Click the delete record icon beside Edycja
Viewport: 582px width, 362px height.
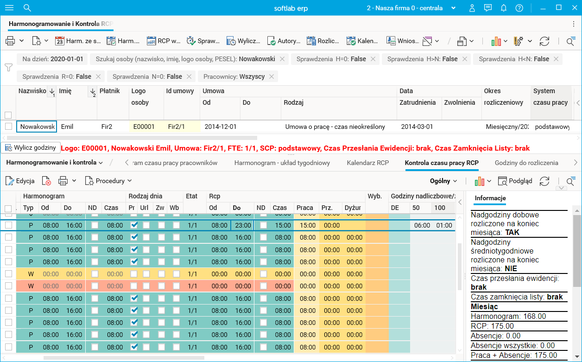click(x=46, y=181)
